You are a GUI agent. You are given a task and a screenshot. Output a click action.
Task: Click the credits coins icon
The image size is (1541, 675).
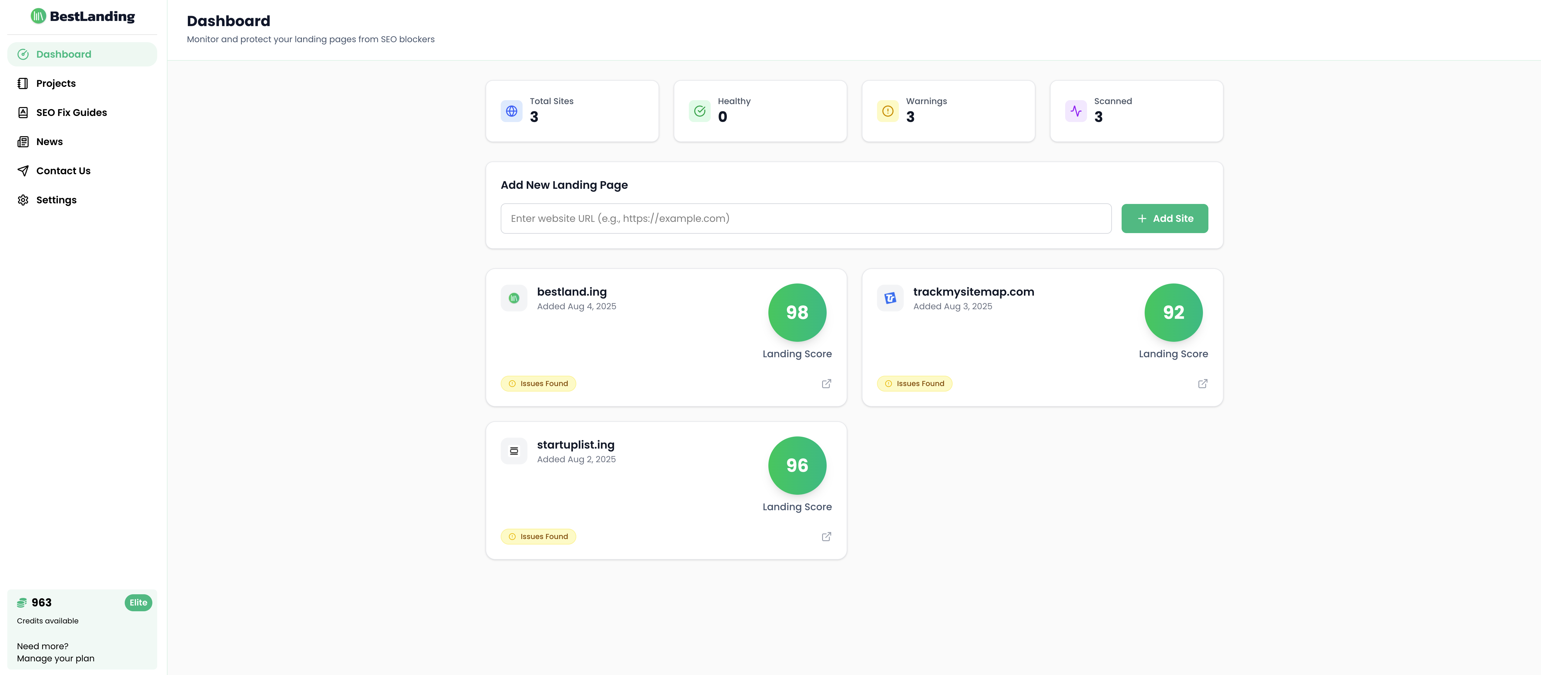22,602
